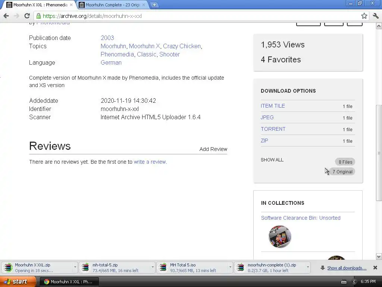Click the Add Review link
The width and height of the screenshot is (382, 287).
(x=213, y=149)
